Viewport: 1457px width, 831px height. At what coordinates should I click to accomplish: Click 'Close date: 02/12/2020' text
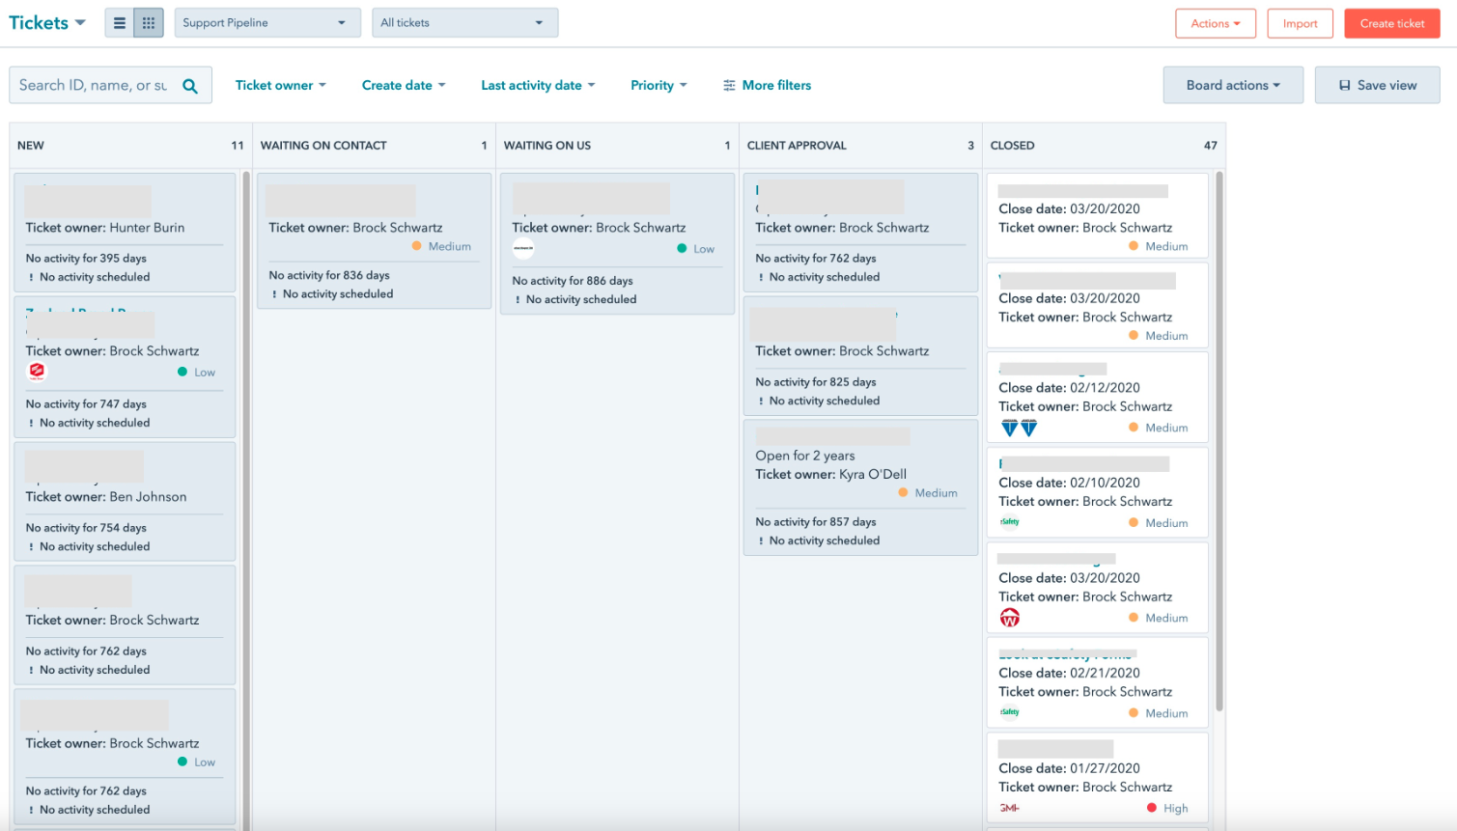(1069, 388)
